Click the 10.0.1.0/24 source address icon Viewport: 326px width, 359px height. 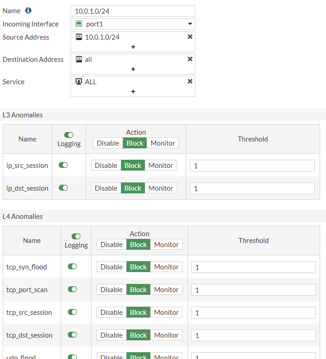(x=79, y=37)
